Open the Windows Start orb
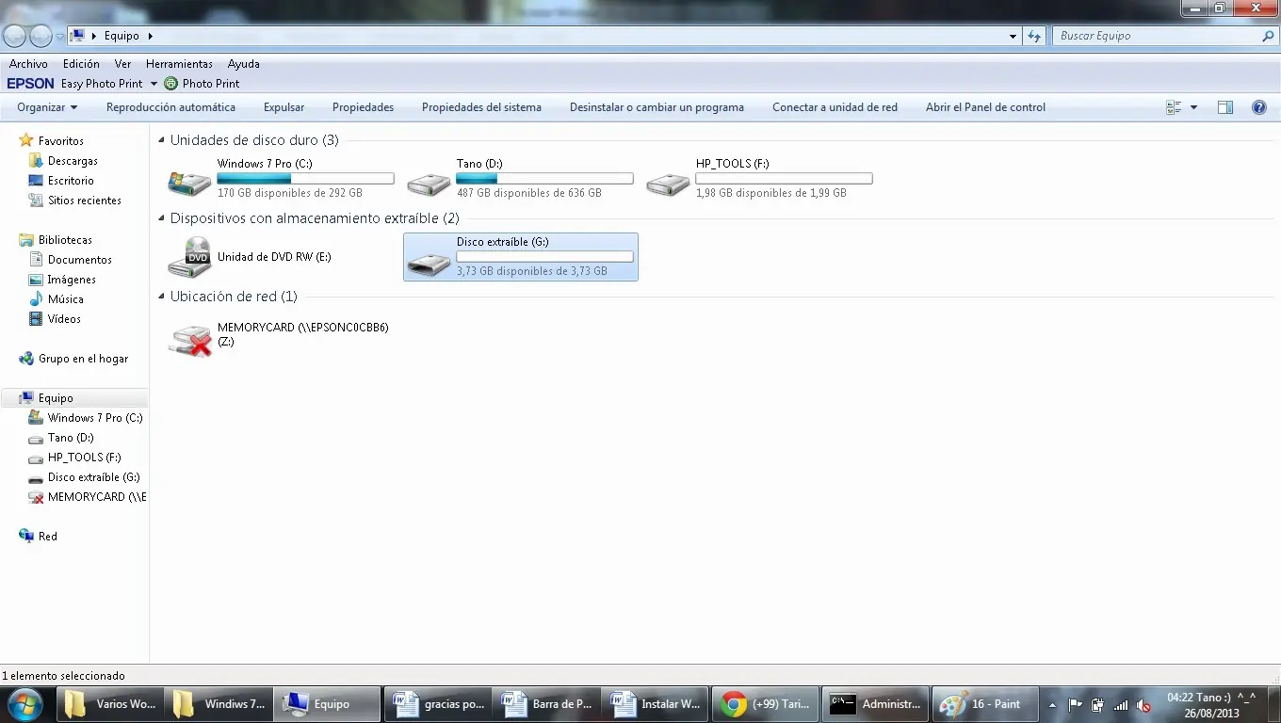The width and height of the screenshot is (1281, 723). [x=24, y=704]
